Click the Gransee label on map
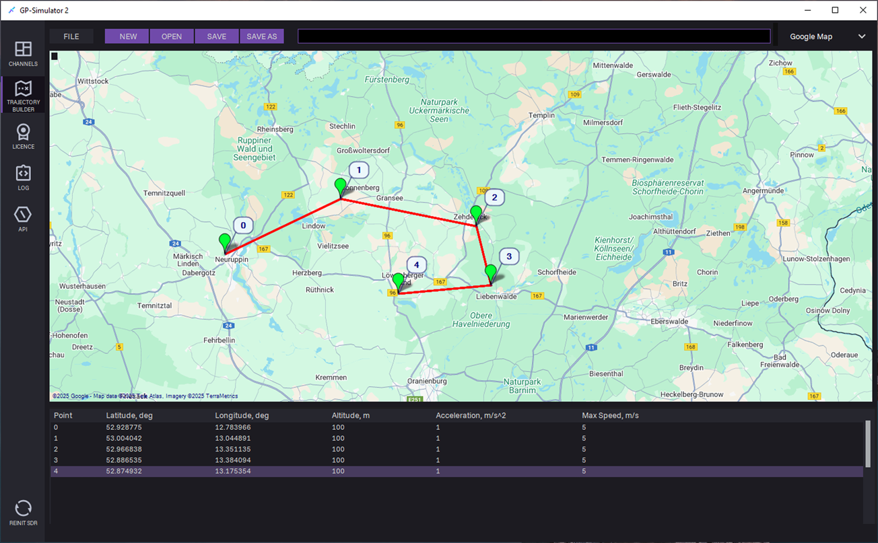The image size is (878, 543). [x=389, y=198]
